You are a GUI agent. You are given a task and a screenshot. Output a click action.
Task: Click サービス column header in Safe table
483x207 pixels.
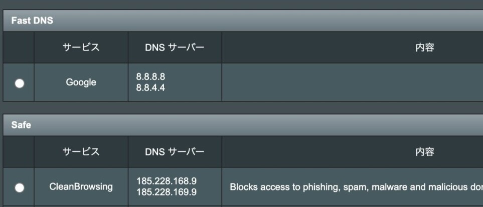pyautogui.click(x=81, y=151)
